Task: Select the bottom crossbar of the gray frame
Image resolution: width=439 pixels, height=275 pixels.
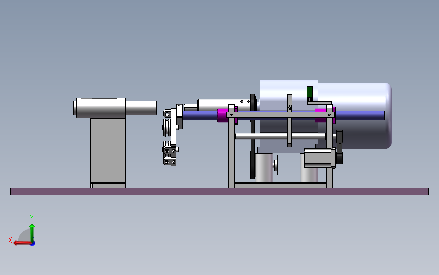Action: coord(280,186)
